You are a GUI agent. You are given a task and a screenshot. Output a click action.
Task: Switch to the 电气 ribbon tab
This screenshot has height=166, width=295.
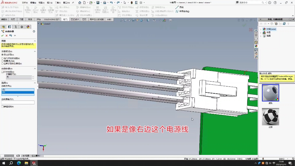coord(65,19)
